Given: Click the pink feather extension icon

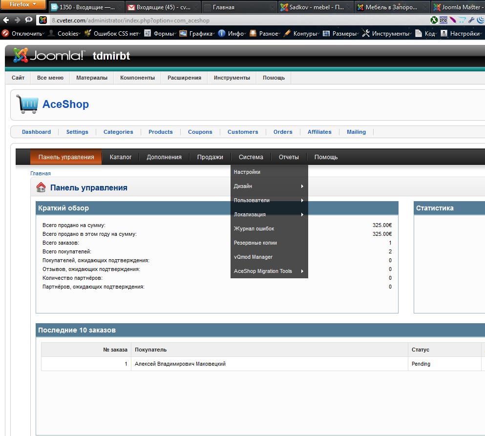Looking at the screenshot, I should pyautogui.click(x=453, y=20).
